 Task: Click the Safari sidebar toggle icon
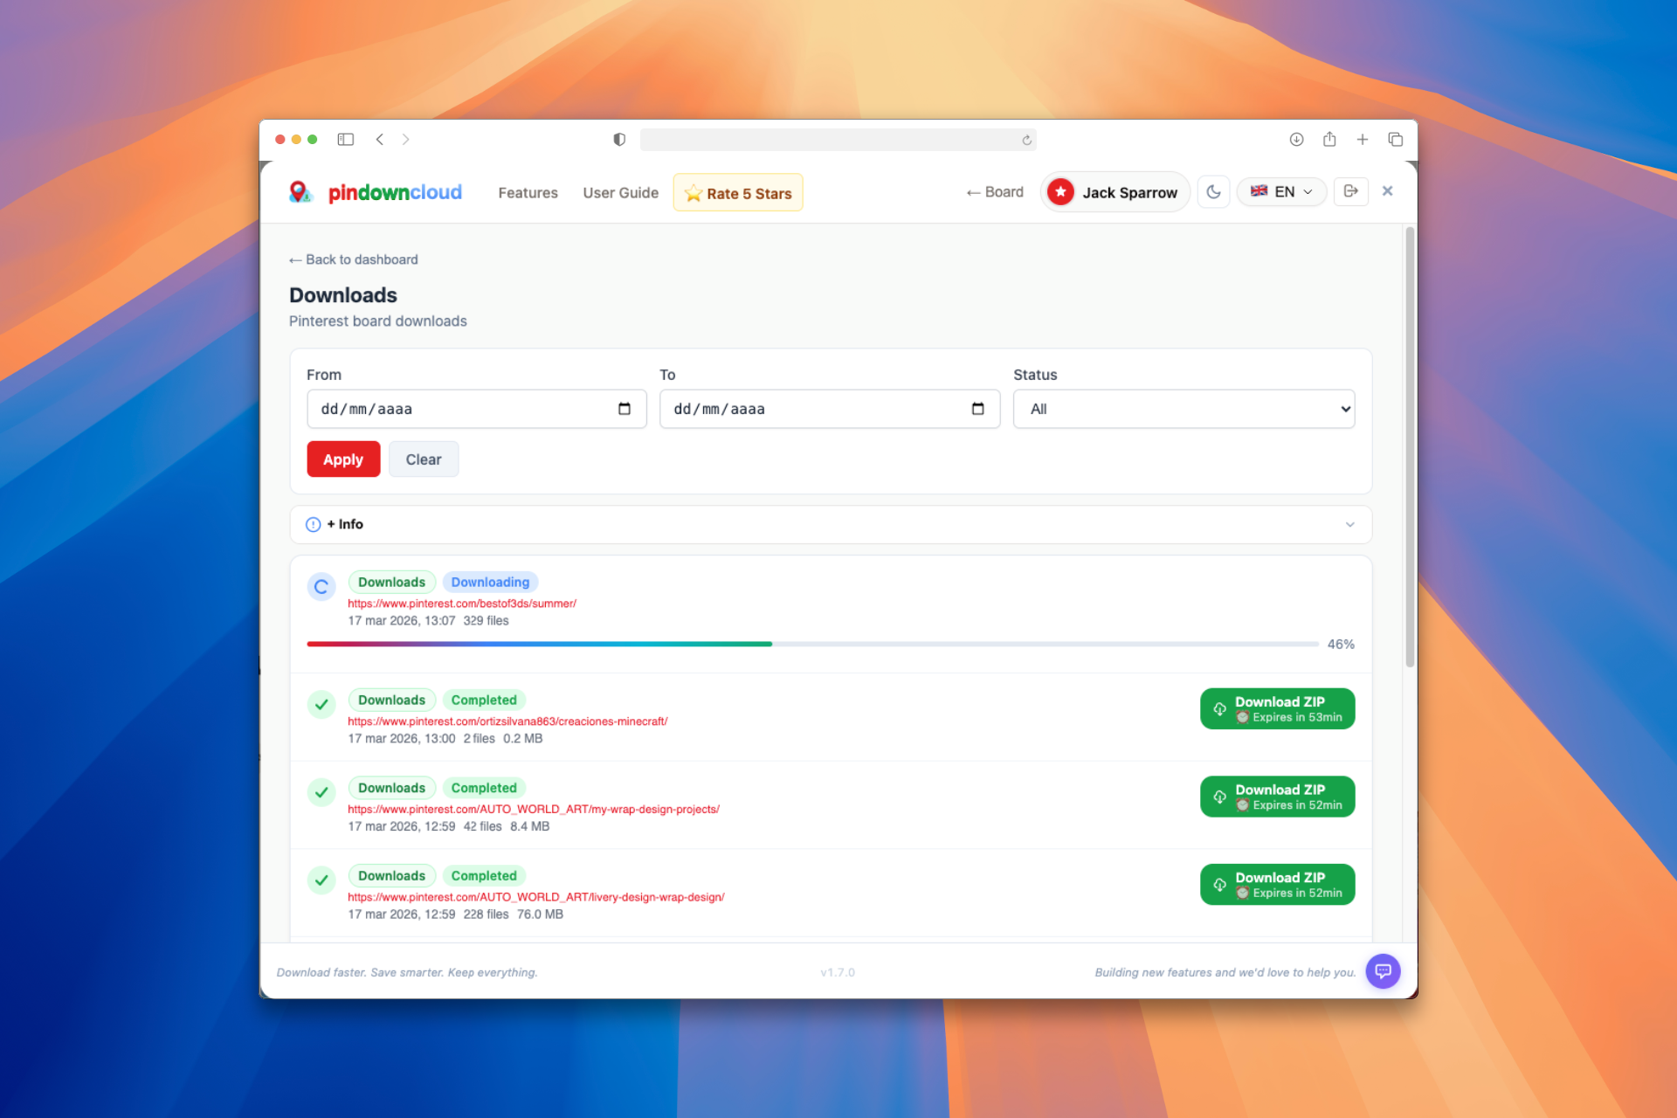click(346, 139)
